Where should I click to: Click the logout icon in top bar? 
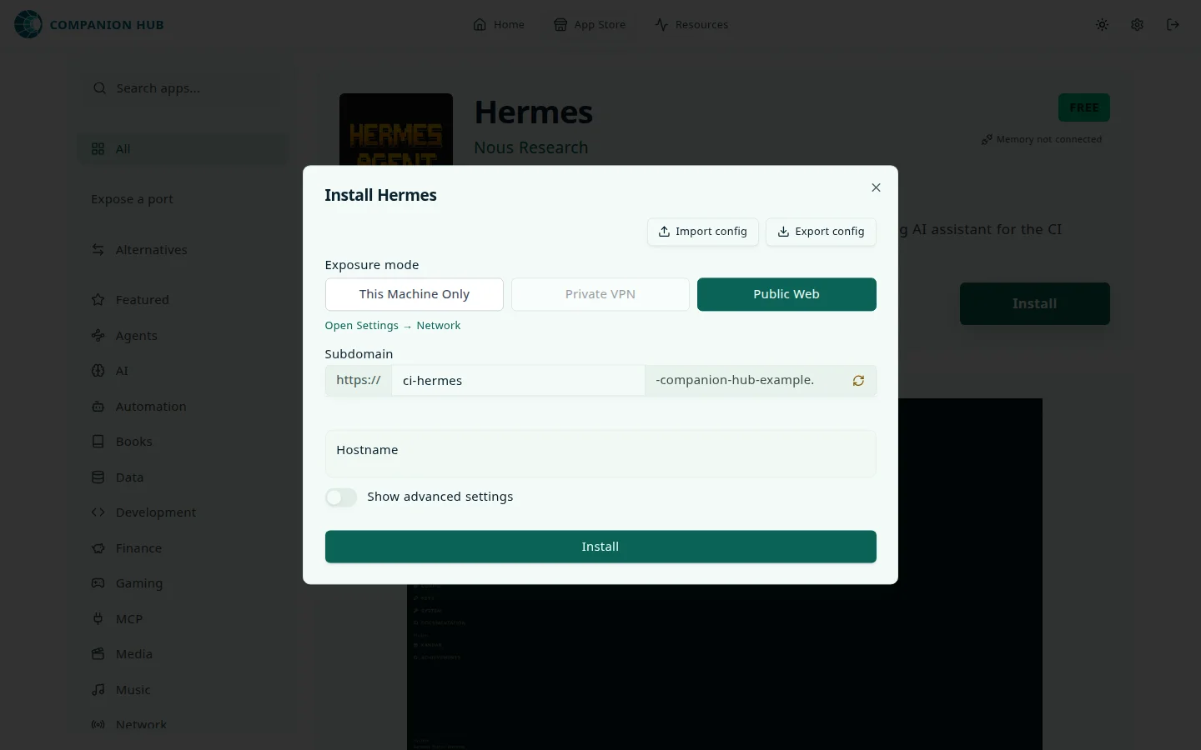1173,25
